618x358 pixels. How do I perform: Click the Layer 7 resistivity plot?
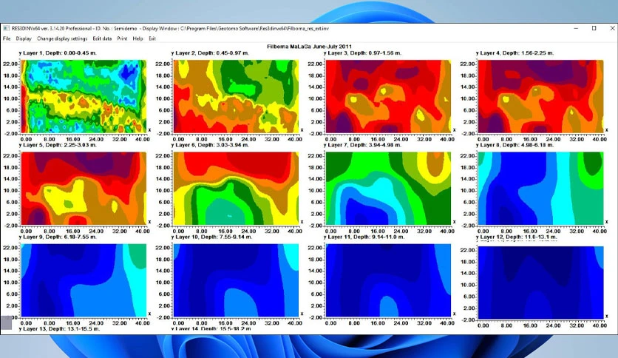click(x=388, y=189)
